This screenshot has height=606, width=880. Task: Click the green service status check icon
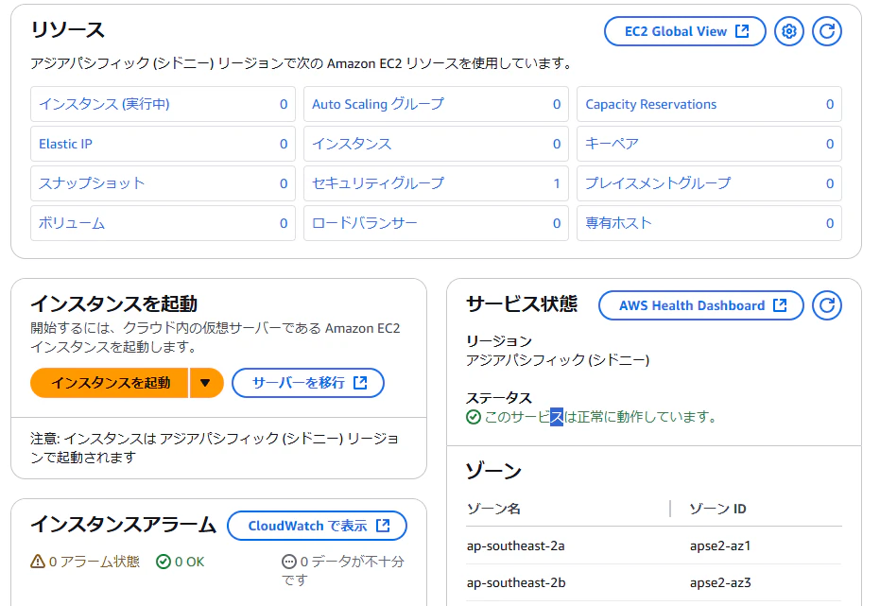[474, 417]
